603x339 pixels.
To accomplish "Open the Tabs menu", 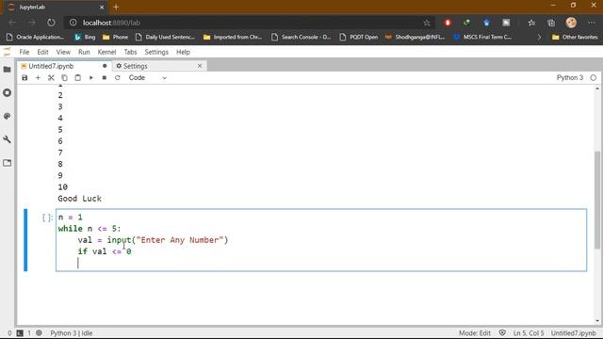I will [130, 52].
